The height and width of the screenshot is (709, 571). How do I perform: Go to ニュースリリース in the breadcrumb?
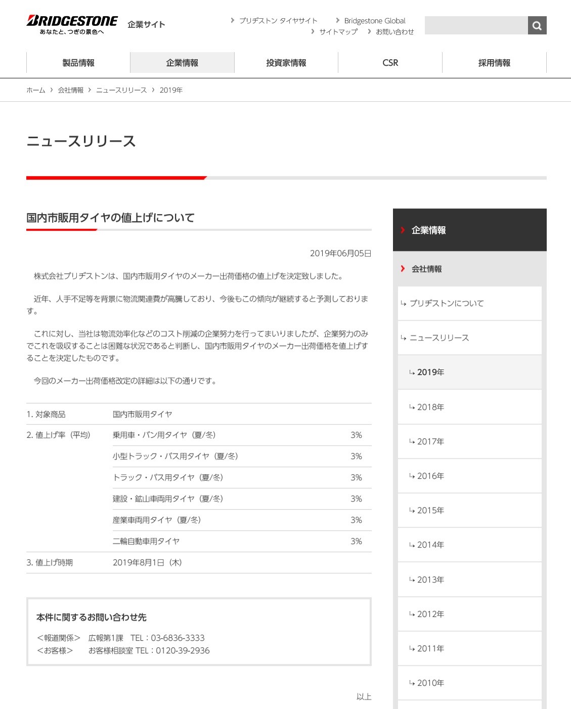pyautogui.click(x=121, y=90)
